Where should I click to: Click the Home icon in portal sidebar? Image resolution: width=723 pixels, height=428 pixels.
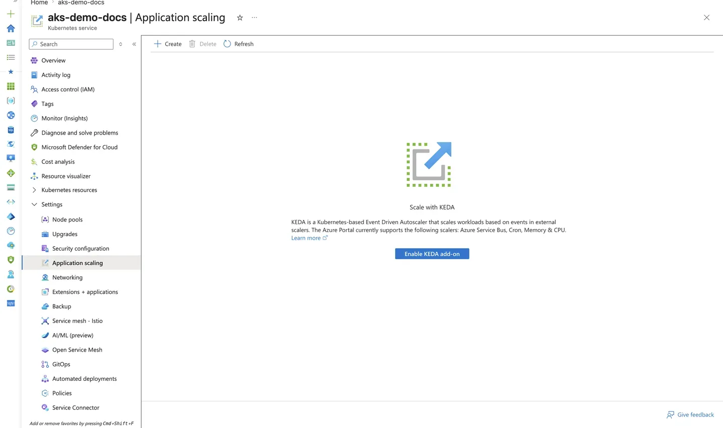[11, 29]
